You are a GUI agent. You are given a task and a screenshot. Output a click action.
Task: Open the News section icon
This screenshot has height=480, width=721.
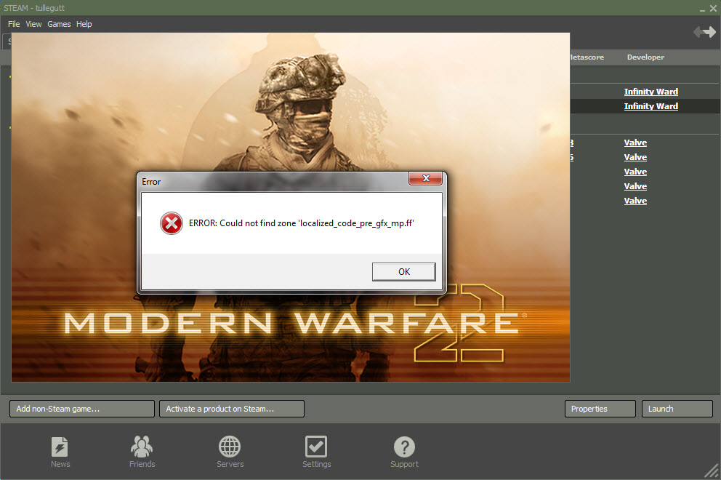(x=60, y=447)
